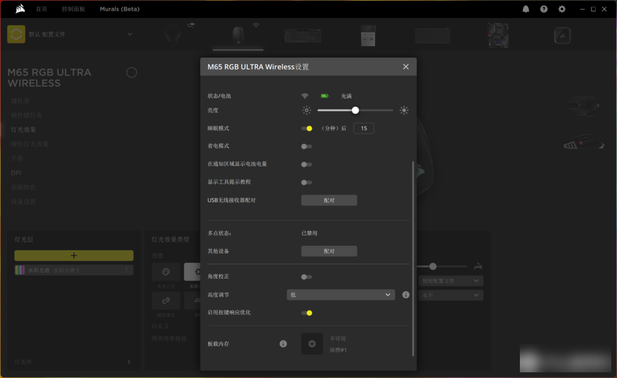This screenshot has width=617, height=378.
Task: Click the plus icon for 插槽#1
Action: (312, 344)
